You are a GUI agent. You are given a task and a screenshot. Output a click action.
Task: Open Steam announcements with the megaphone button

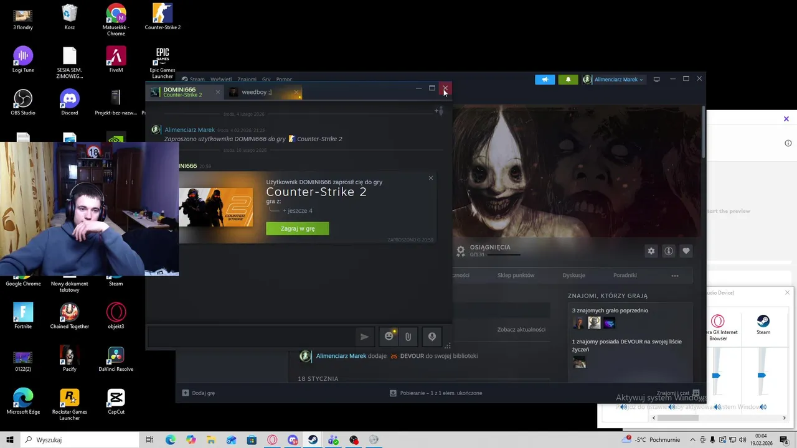(x=545, y=80)
